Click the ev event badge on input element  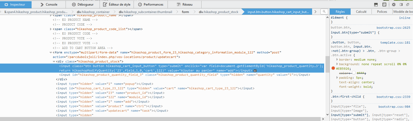[x=255, y=71]
